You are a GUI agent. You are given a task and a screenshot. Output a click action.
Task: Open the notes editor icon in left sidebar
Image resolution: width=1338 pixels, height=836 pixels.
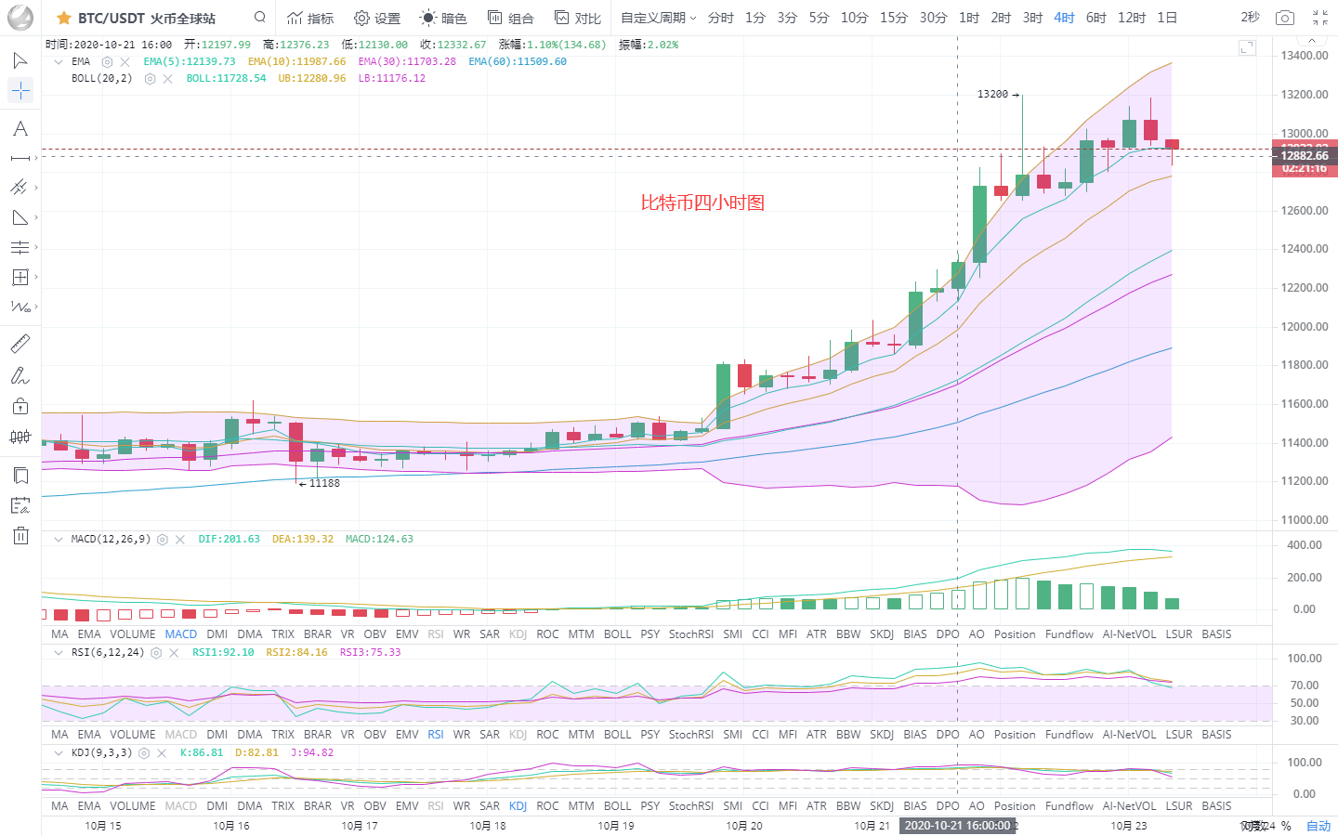pyautogui.click(x=20, y=505)
